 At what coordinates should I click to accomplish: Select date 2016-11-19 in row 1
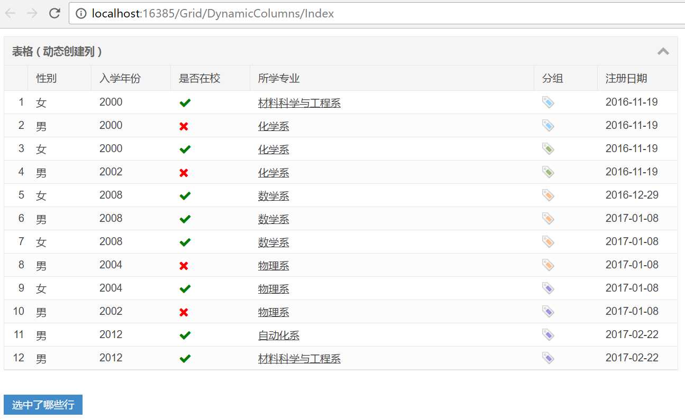tap(632, 102)
